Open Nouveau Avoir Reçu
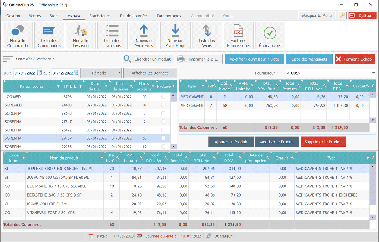This screenshot has height=242, width=379. pos(176,36)
